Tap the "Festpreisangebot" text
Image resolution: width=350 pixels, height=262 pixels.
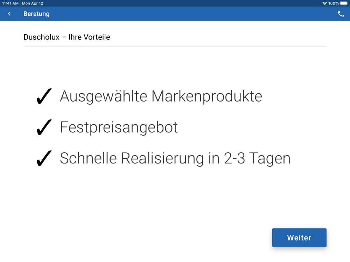tap(119, 127)
